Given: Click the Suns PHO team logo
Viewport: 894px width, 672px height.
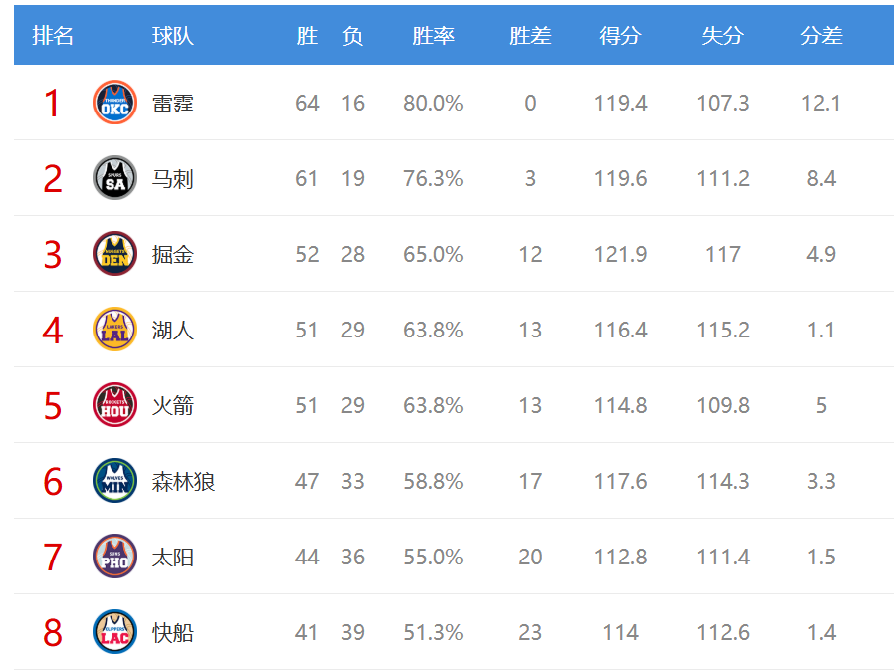Looking at the screenshot, I should tap(114, 557).
